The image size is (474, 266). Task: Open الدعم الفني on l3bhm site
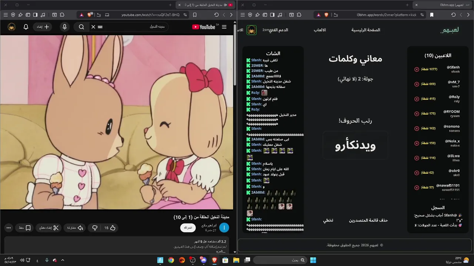click(278, 30)
